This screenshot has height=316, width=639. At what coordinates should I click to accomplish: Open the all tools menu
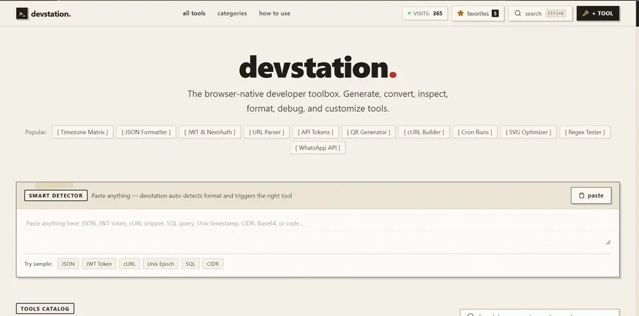(x=194, y=13)
